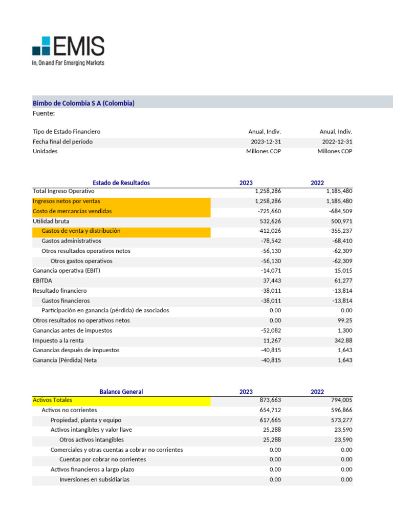Click the Inversiones en subsidiarias label
This screenshot has height=525, width=393.
click(94, 479)
